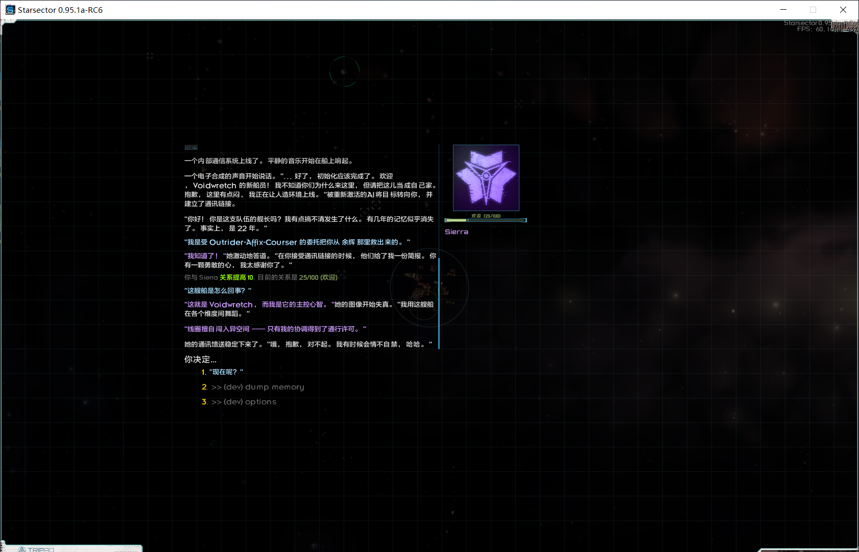Click Sierra's purple portrait image
Viewport: 859px width, 552px height.
(486, 178)
